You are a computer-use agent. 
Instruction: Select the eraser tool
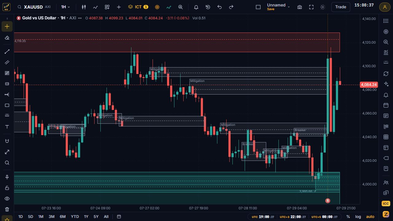pos(7,38)
